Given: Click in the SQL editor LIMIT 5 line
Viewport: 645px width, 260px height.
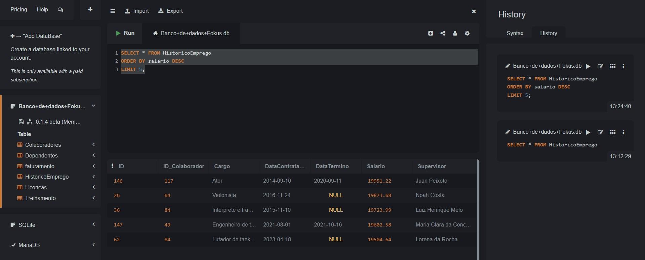Looking at the screenshot, I should pos(133,69).
